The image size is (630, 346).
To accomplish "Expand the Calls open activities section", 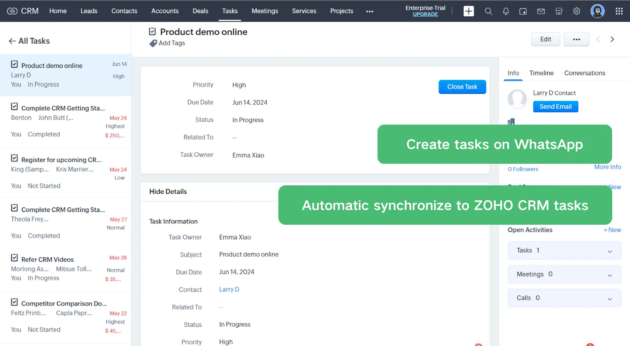I will (x=610, y=298).
